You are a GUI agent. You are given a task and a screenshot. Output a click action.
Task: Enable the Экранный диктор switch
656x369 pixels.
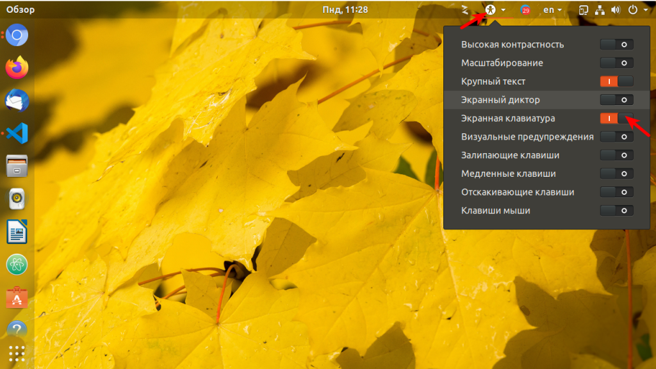coord(616,99)
